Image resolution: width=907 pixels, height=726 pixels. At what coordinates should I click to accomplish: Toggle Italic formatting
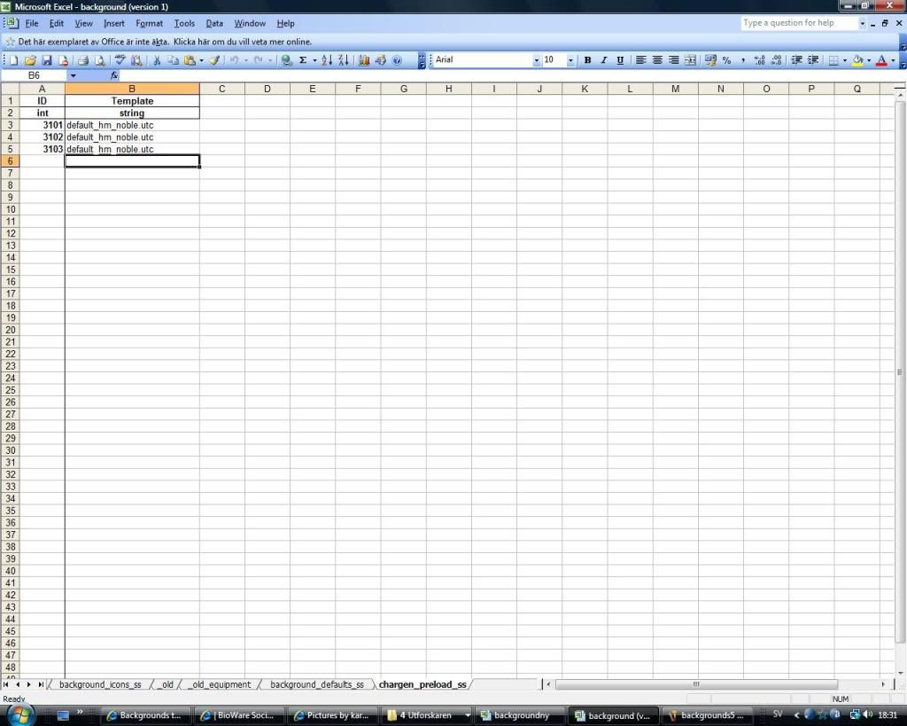click(604, 60)
